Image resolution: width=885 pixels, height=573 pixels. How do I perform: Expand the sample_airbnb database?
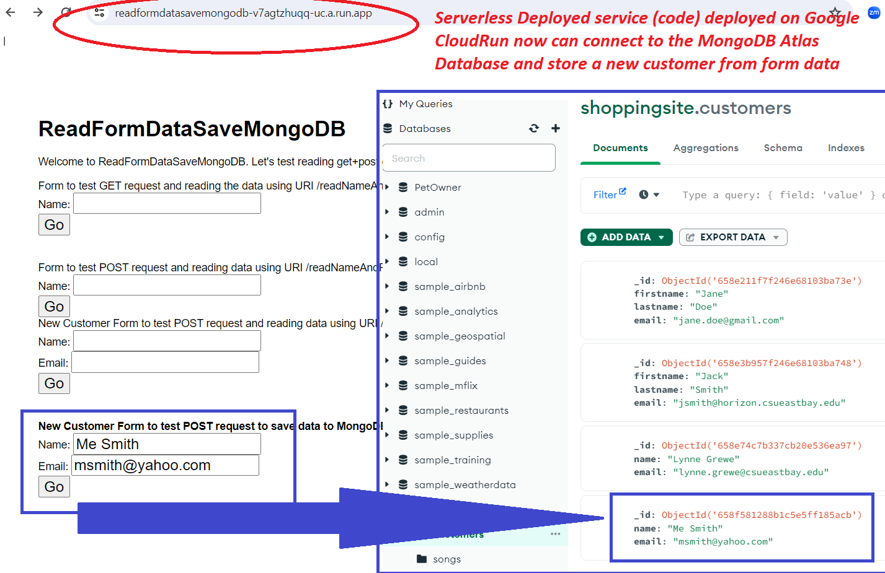click(387, 286)
